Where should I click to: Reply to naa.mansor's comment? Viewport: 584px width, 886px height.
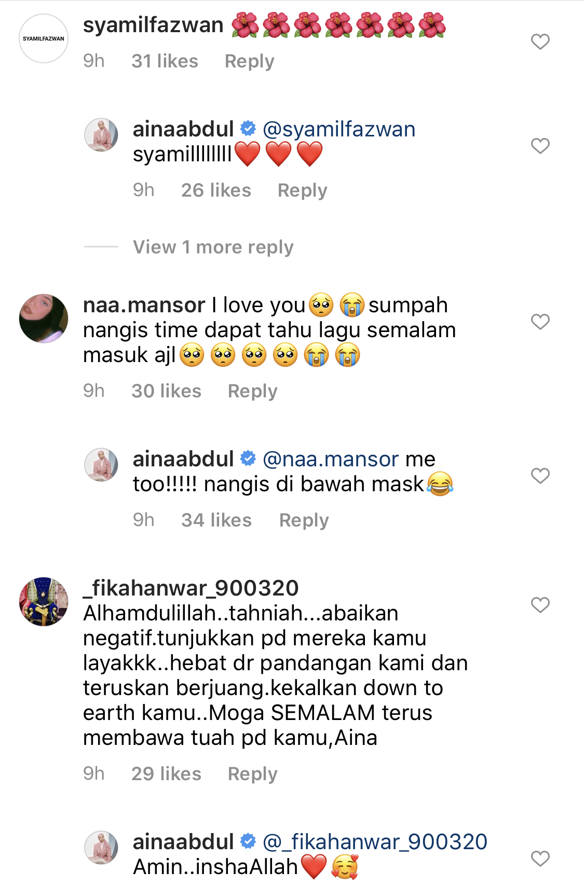point(253,391)
